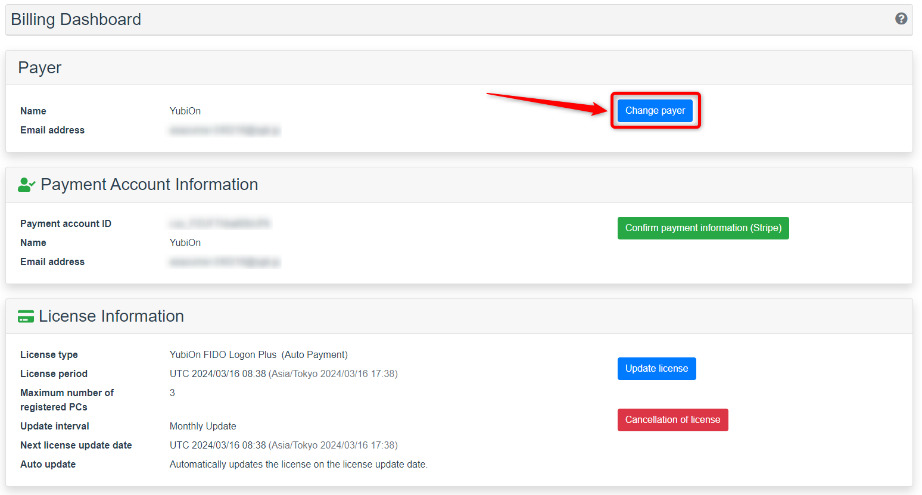The image size is (922, 495).
Task: Click the Change payer button
Action: pyautogui.click(x=655, y=111)
